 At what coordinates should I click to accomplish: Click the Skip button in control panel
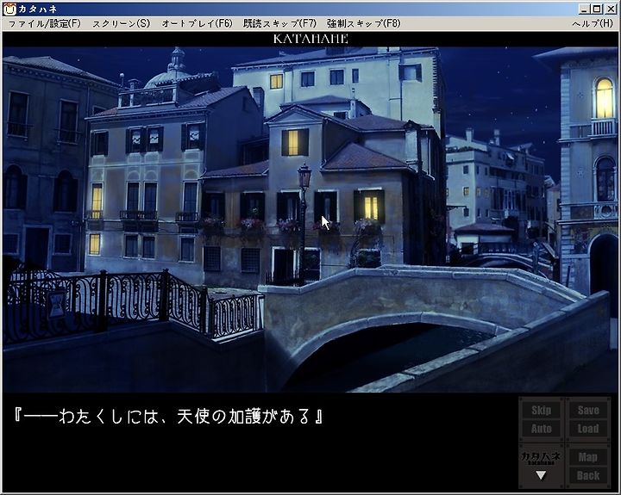541,410
